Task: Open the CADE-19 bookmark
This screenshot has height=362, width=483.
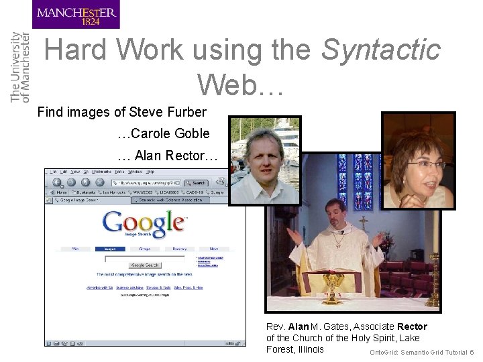Action: point(193,192)
